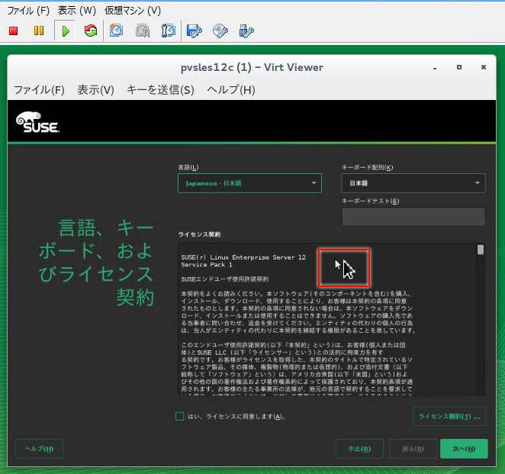Expand the keyboard layout 日本語 dropdown
The height and width of the screenshot is (474, 505).
413,183
